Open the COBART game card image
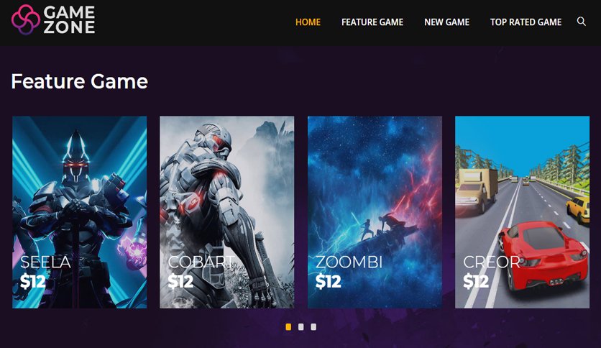 click(x=227, y=212)
